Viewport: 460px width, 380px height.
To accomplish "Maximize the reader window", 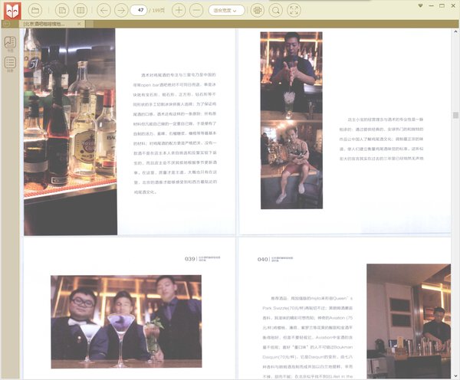I will coord(442,5).
